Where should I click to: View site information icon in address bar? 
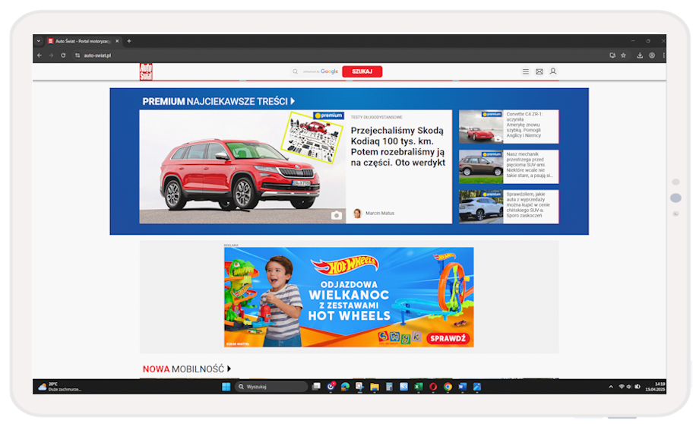(x=78, y=55)
